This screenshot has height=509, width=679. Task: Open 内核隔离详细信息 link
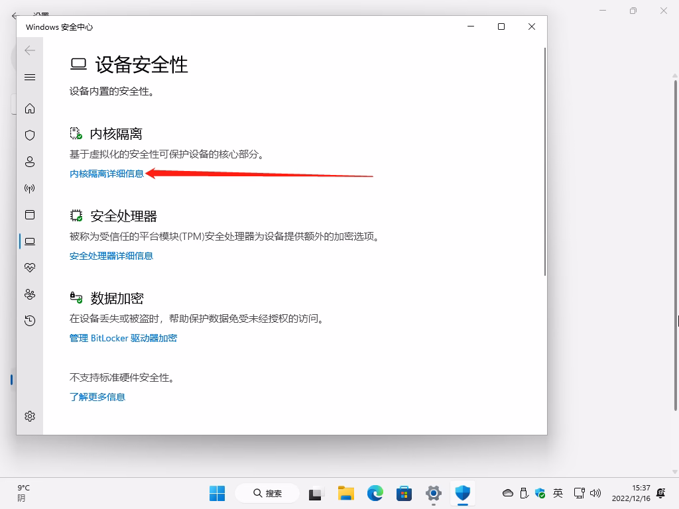click(105, 175)
